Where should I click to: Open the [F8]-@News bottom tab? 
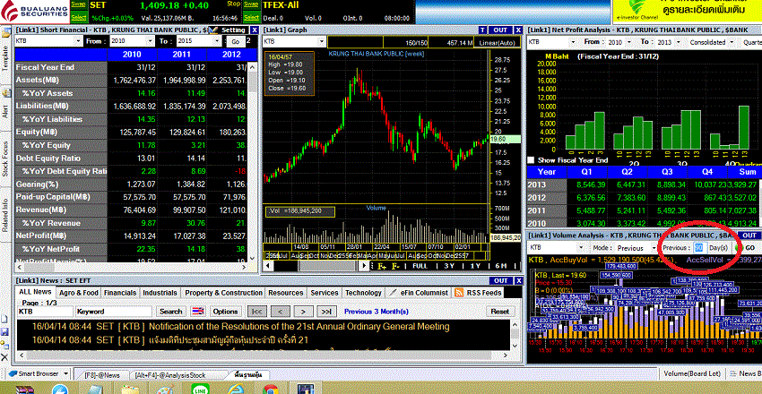point(102,374)
